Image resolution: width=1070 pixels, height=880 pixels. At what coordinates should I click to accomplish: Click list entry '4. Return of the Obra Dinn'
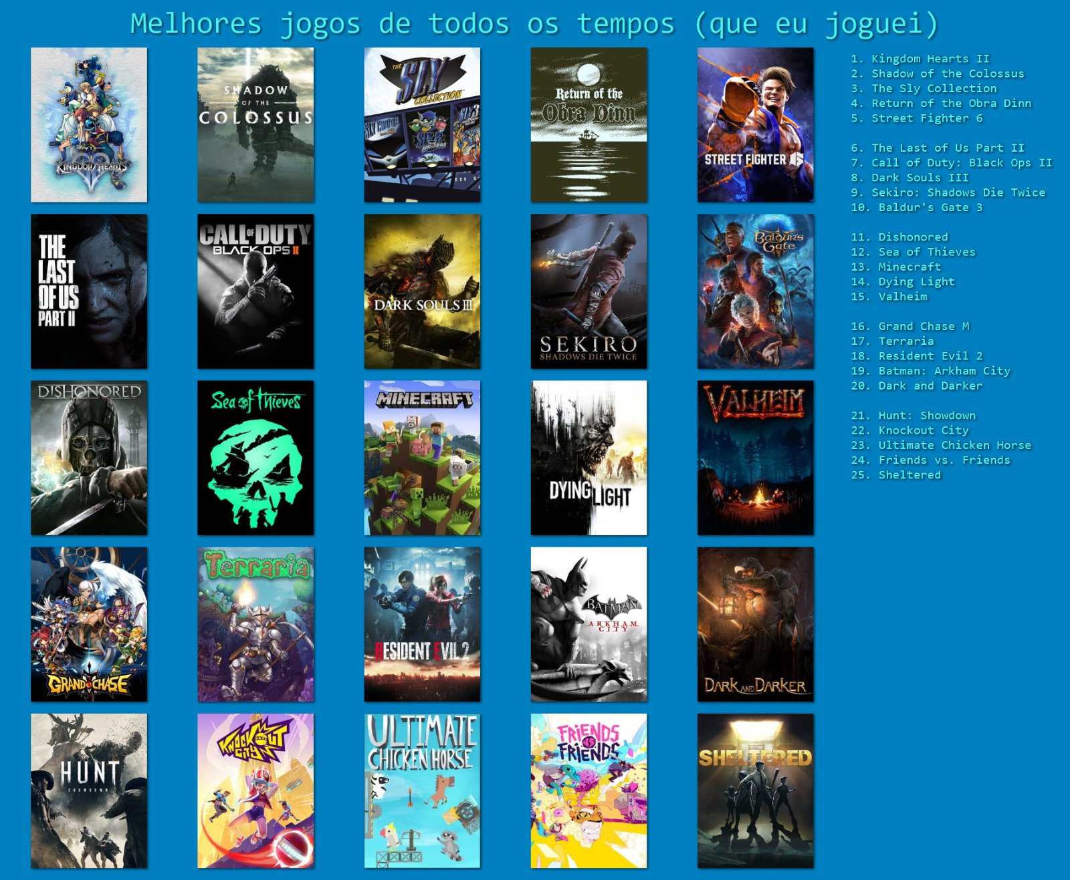941,103
